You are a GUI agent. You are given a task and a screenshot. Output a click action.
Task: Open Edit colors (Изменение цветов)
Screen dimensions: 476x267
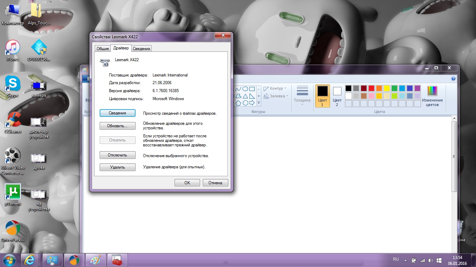coord(432,96)
